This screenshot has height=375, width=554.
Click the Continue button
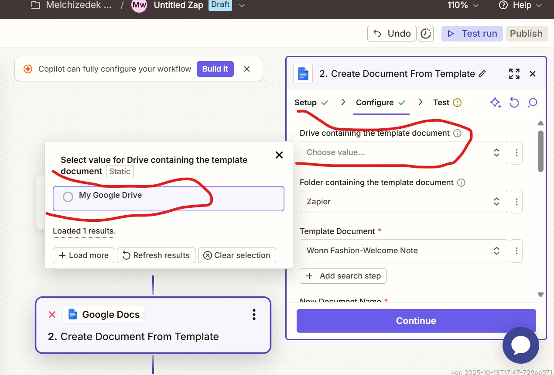tap(416, 321)
